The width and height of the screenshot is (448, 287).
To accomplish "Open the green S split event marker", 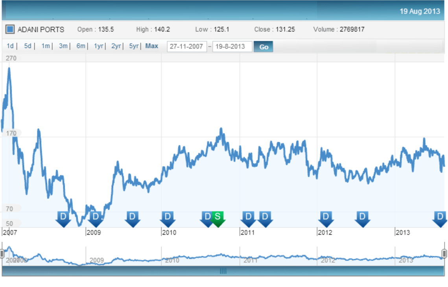I will point(218,219).
